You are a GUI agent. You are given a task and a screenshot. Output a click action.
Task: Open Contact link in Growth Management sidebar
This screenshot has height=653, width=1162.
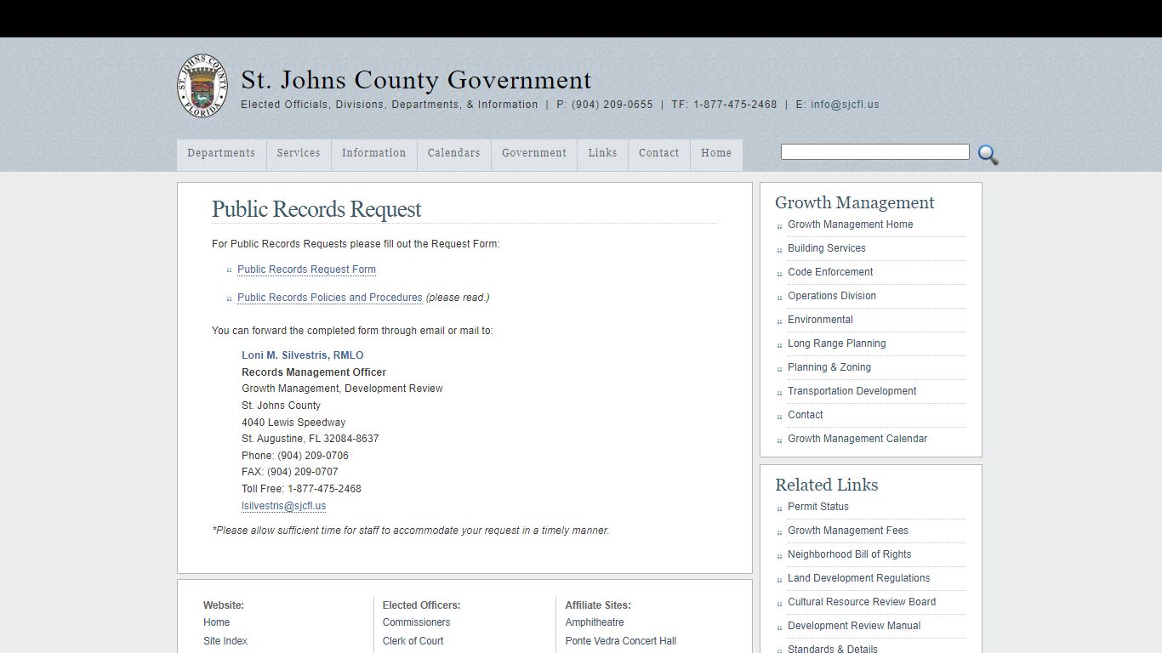point(806,415)
